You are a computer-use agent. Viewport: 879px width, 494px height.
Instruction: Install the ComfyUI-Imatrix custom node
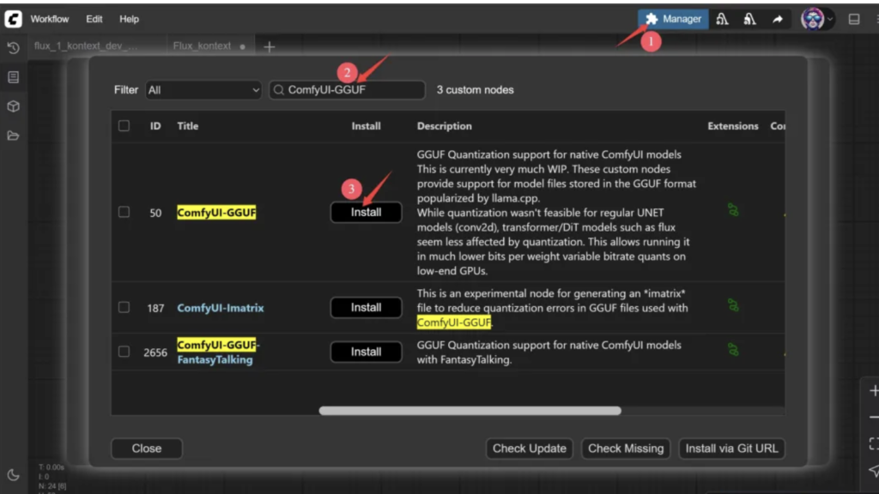(x=366, y=308)
